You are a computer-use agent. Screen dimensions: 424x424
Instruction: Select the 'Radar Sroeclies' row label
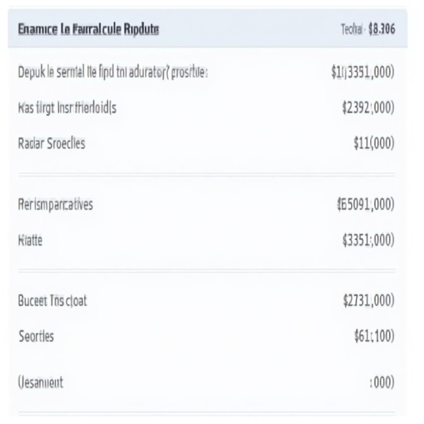pyautogui.click(x=52, y=143)
